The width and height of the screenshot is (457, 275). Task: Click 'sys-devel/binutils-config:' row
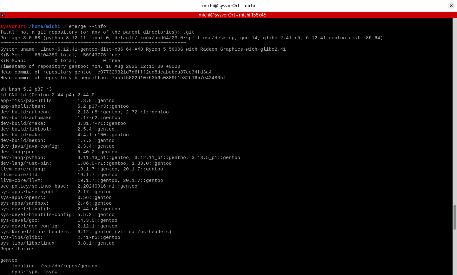(x=57, y=215)
